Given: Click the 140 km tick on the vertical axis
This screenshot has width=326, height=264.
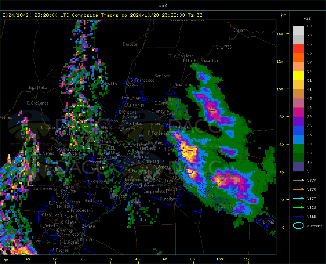Looking at the screenshot, I should pyautogui.click(x=280, y=34).
